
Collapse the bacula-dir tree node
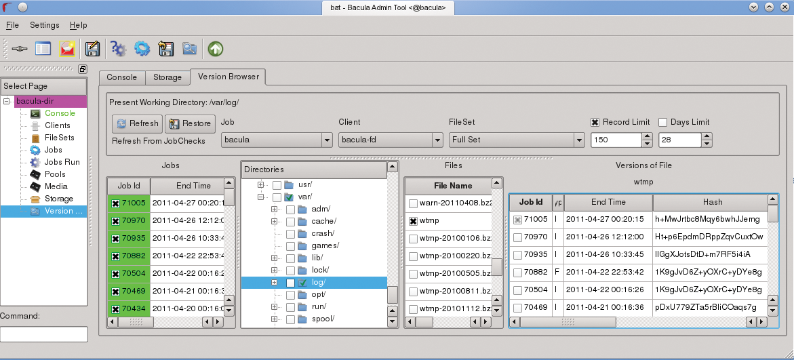pos(7,101)
